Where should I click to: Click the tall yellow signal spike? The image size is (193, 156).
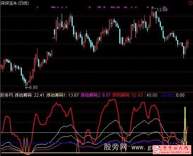[x=185, y=126]
